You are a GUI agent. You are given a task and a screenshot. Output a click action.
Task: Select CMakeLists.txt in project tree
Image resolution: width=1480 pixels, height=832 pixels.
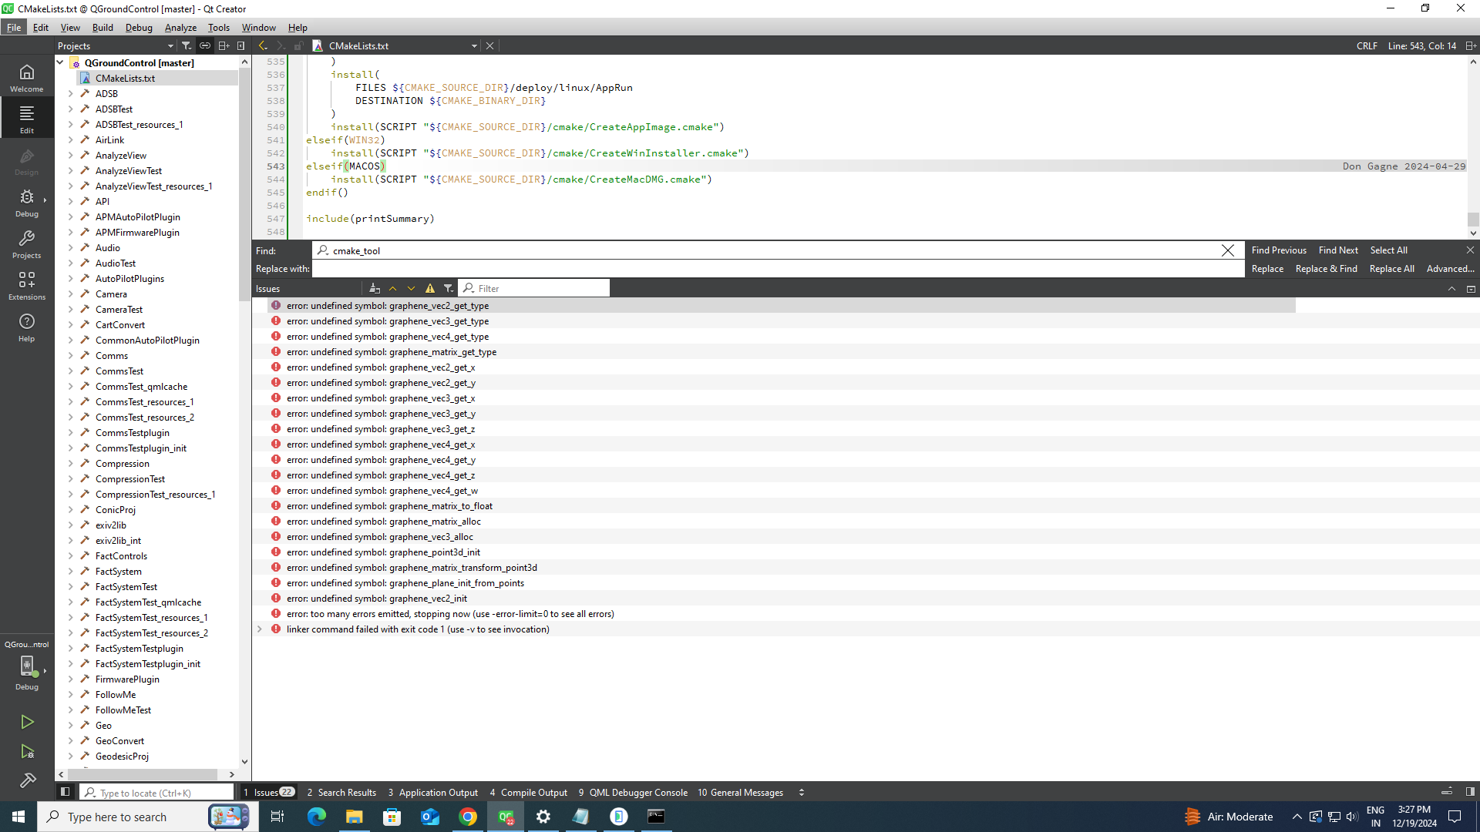[125, 78]
